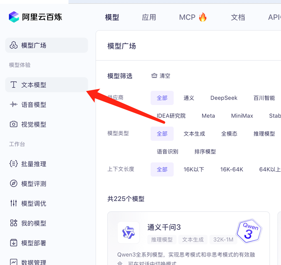Open the 模型 top navigation tab

click(x=112, y=18)
